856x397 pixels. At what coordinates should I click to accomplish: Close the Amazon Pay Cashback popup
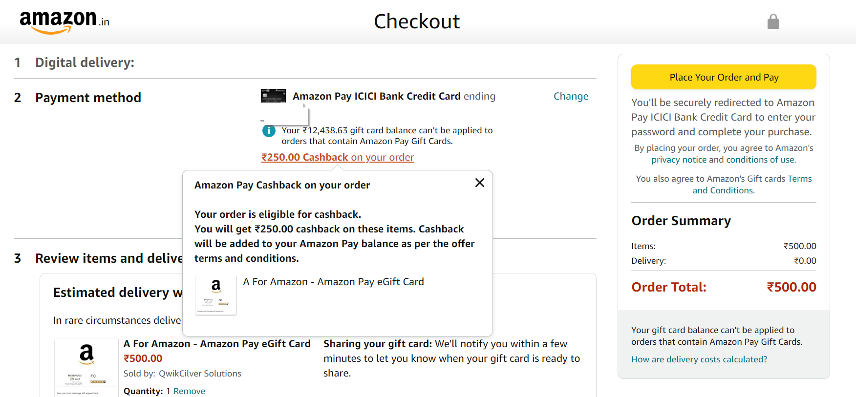(x=479, y=183)
